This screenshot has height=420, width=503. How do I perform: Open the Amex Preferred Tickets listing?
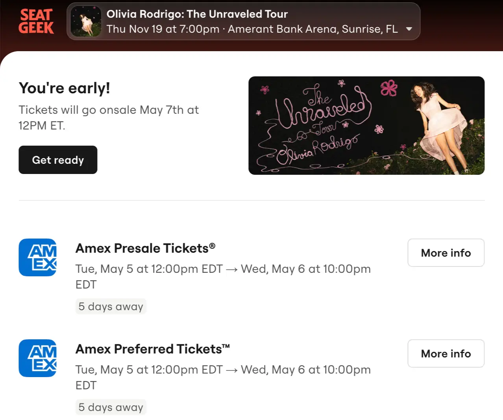(x=153, y=349)
